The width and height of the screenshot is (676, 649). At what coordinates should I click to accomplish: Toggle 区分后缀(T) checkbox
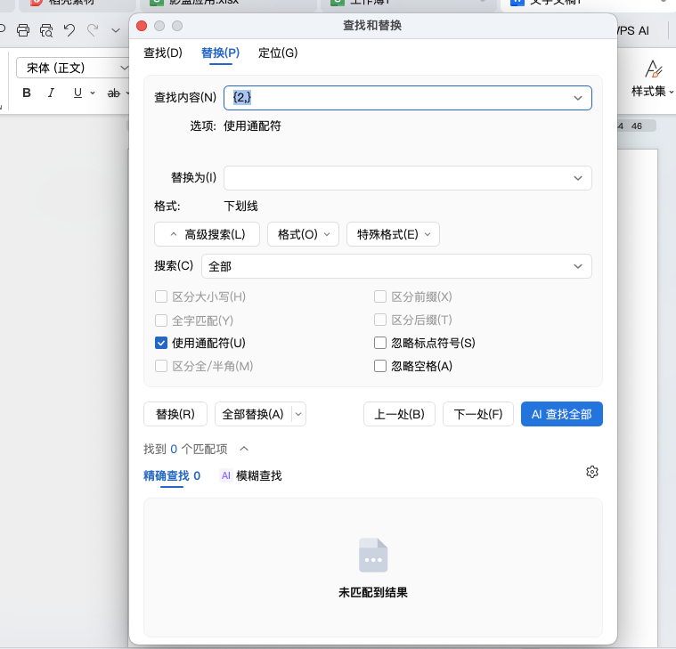380,320
